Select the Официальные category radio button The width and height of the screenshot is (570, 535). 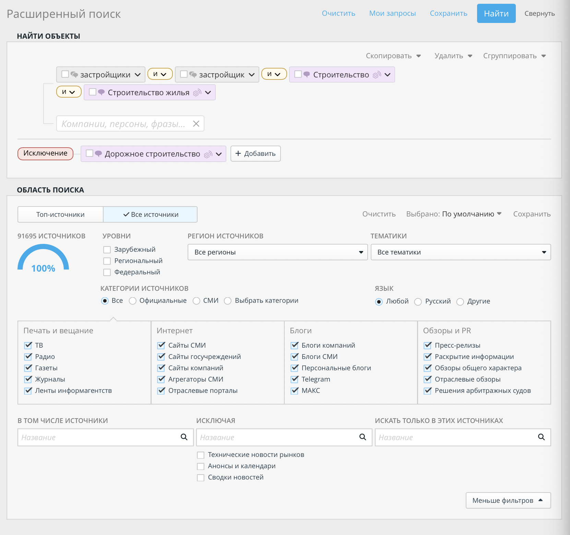coord(133,301)
